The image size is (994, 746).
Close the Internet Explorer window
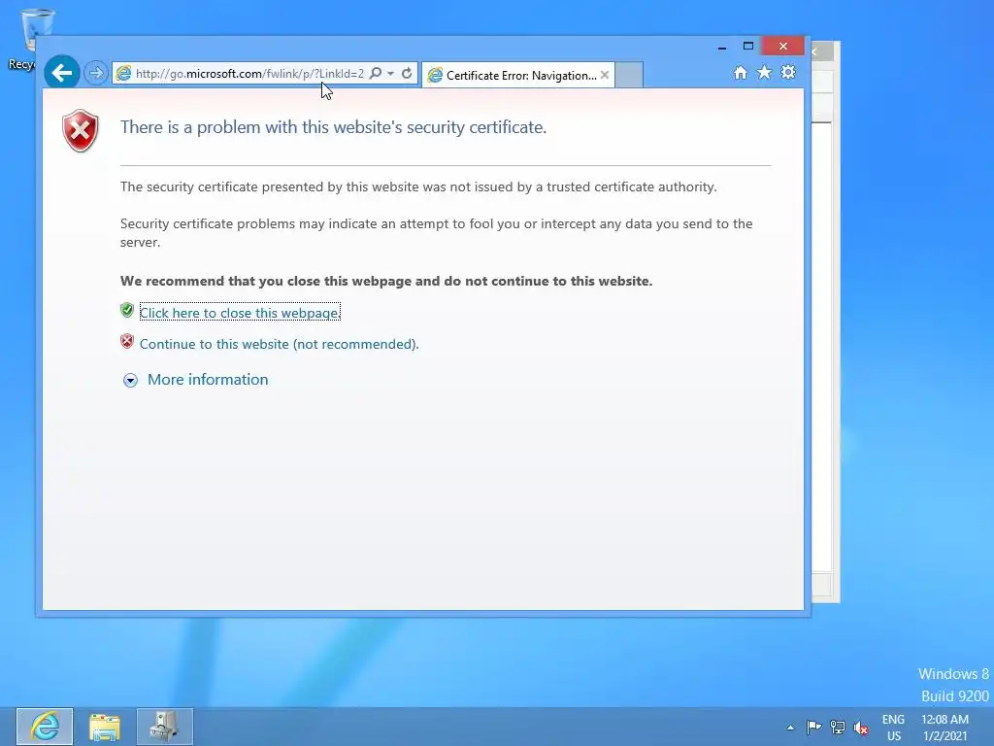click(x=783, y=46)
